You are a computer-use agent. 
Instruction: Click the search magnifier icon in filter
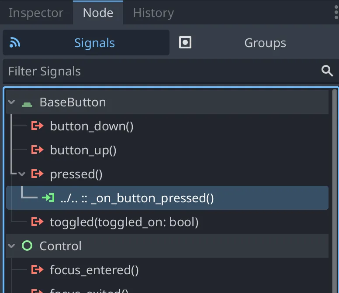coord(327,71)
